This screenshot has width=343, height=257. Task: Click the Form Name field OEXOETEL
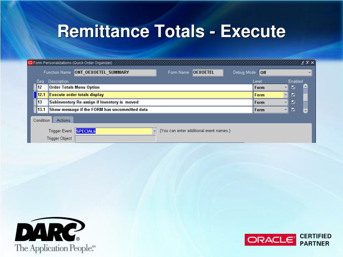point(208,73)
